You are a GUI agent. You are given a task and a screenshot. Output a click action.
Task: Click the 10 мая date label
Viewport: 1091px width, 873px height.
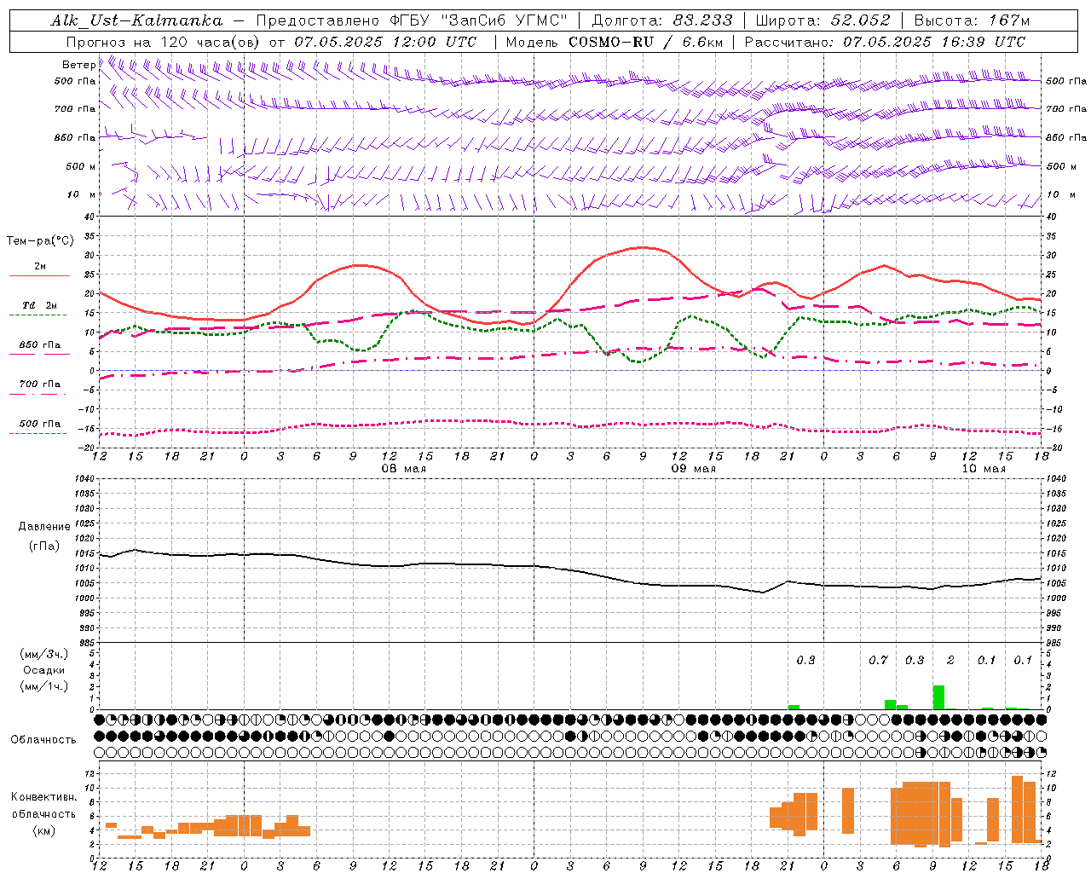point(983,469)
